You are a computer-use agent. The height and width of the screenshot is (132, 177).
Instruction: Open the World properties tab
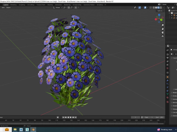pyautogui.click(x=167, y=68)
